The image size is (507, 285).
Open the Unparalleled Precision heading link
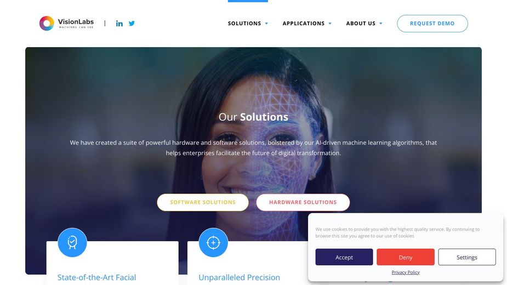click(240, 277)
